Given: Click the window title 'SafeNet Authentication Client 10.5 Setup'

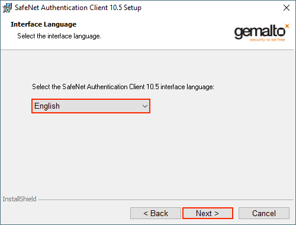Looking at the screenshot, I should [x=78, y=8].
